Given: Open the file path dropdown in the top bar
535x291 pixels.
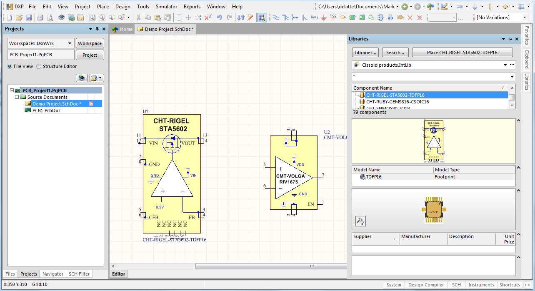Looking at the screenshot, I should coord(397,7).
